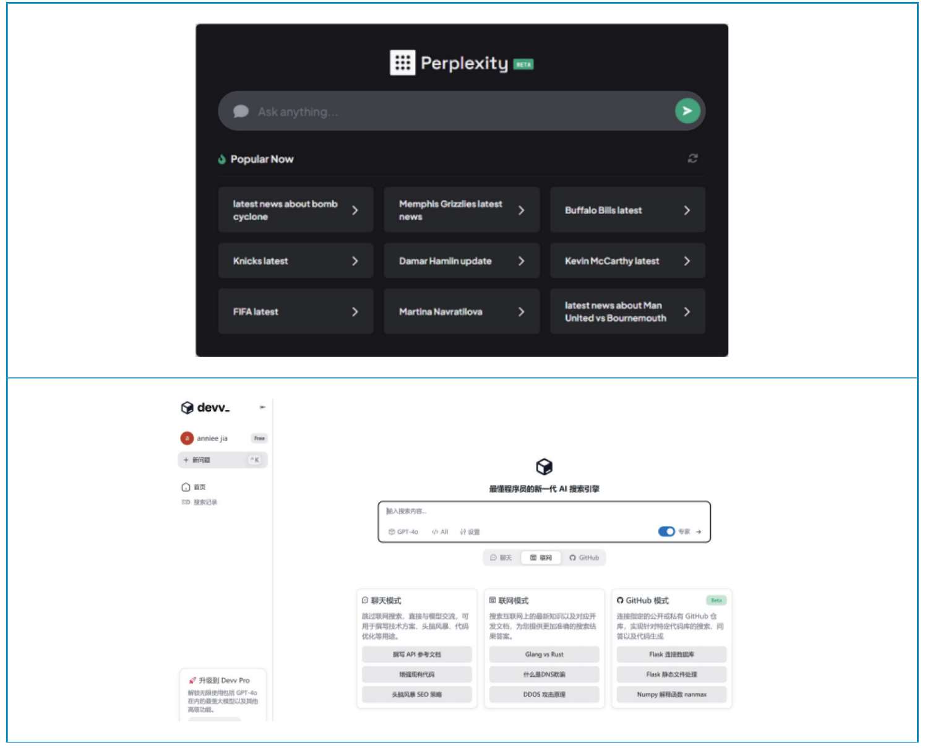Click the username anniee jia
The width and height of the screenshot is (925, 748).
pos(212,439)
